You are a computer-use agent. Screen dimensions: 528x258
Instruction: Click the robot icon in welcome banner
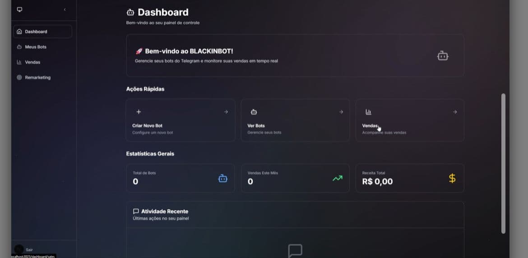click(442, 56)
